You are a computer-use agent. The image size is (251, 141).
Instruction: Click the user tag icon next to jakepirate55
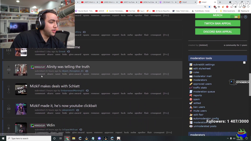click(78, 110)
